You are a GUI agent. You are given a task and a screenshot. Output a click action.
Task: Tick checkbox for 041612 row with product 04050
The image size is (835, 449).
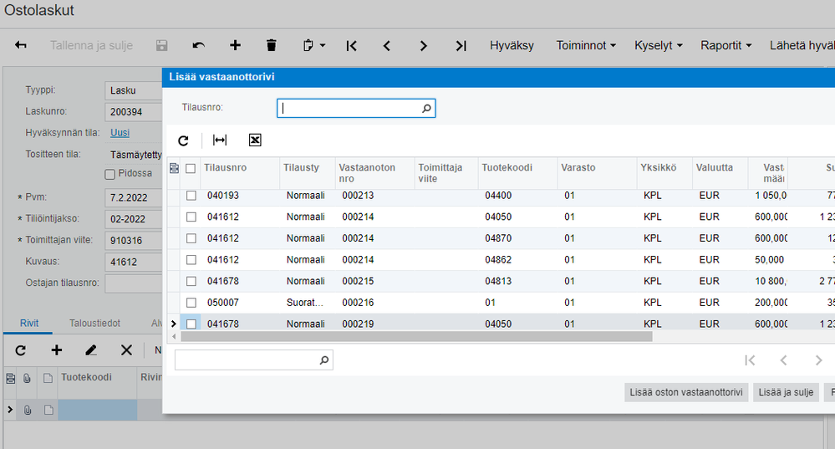click(x=191, y=217)
